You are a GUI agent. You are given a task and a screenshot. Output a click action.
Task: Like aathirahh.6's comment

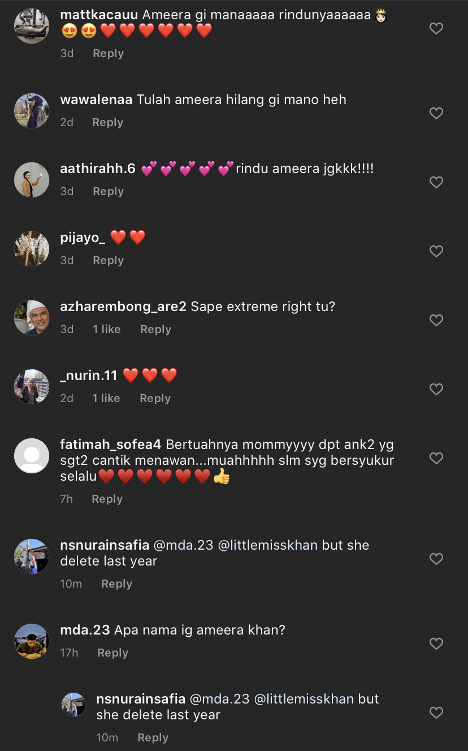click(x=436, y=183)
